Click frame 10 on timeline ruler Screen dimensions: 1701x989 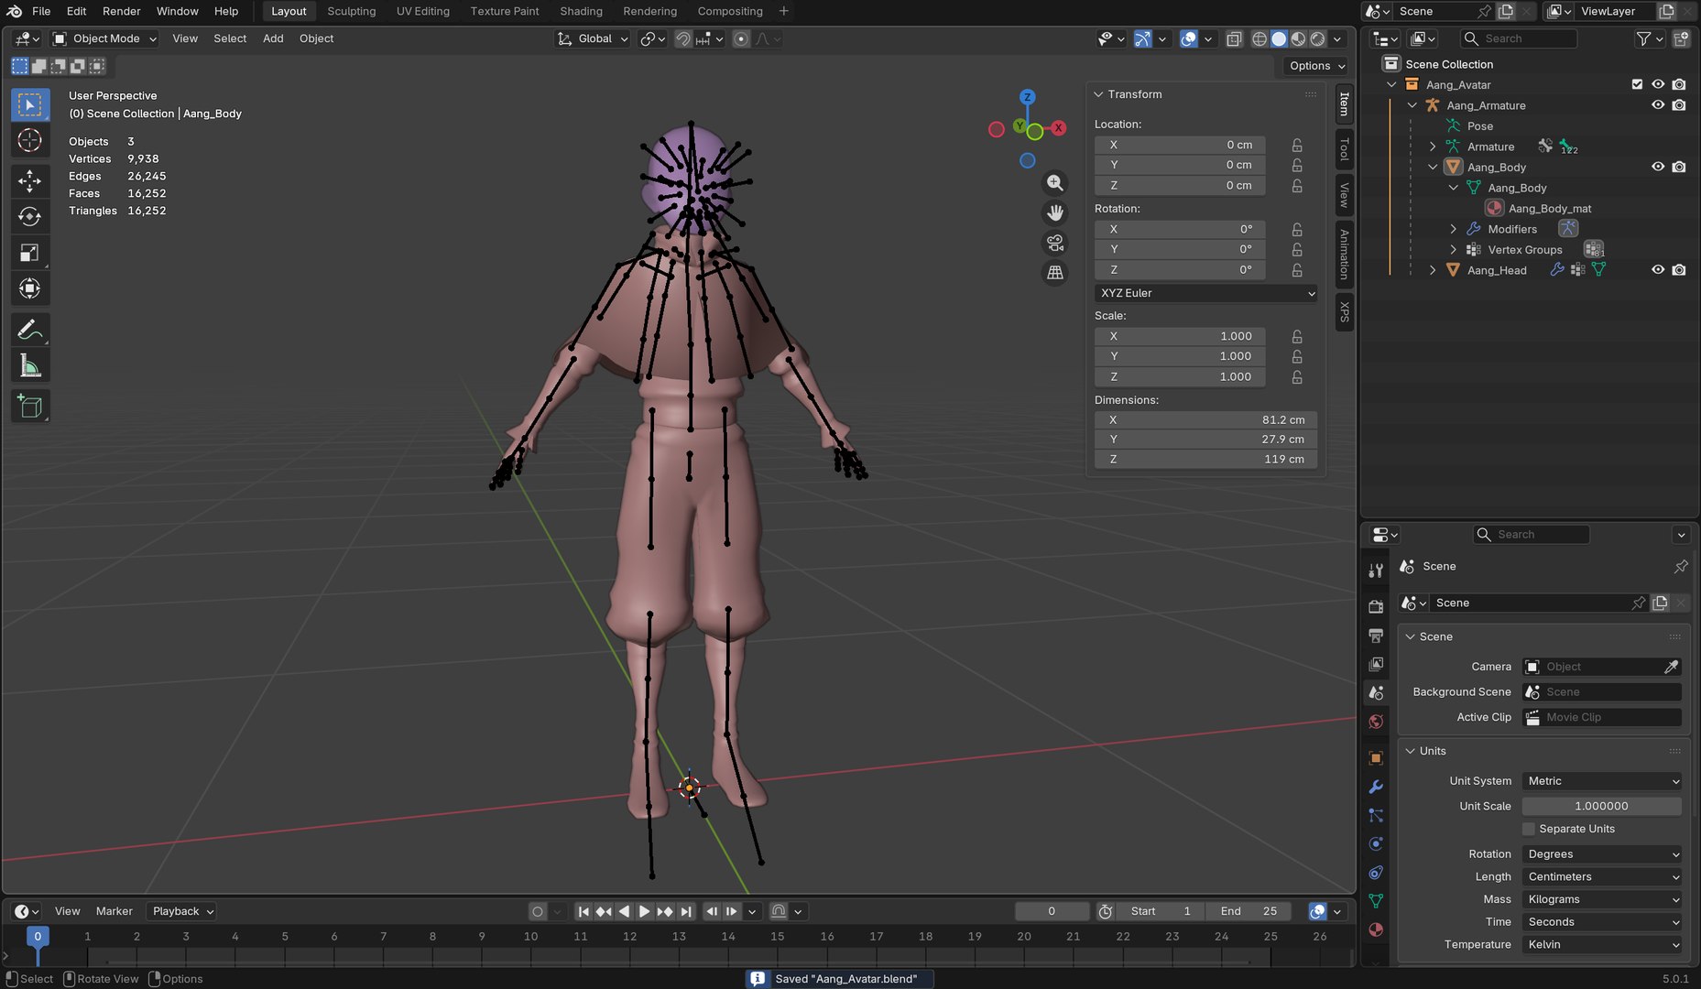click(530, 937)
